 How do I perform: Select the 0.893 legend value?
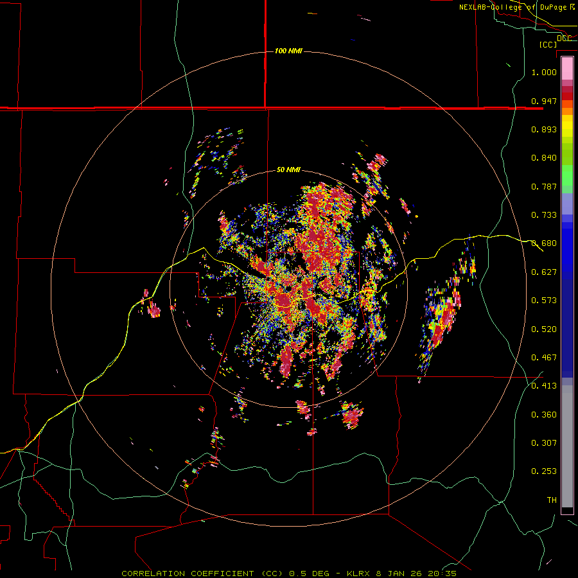point(544,129)
